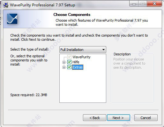Click the Description box hint text
The height and width of the screenshot is (127, 164).
click(129, 63)
